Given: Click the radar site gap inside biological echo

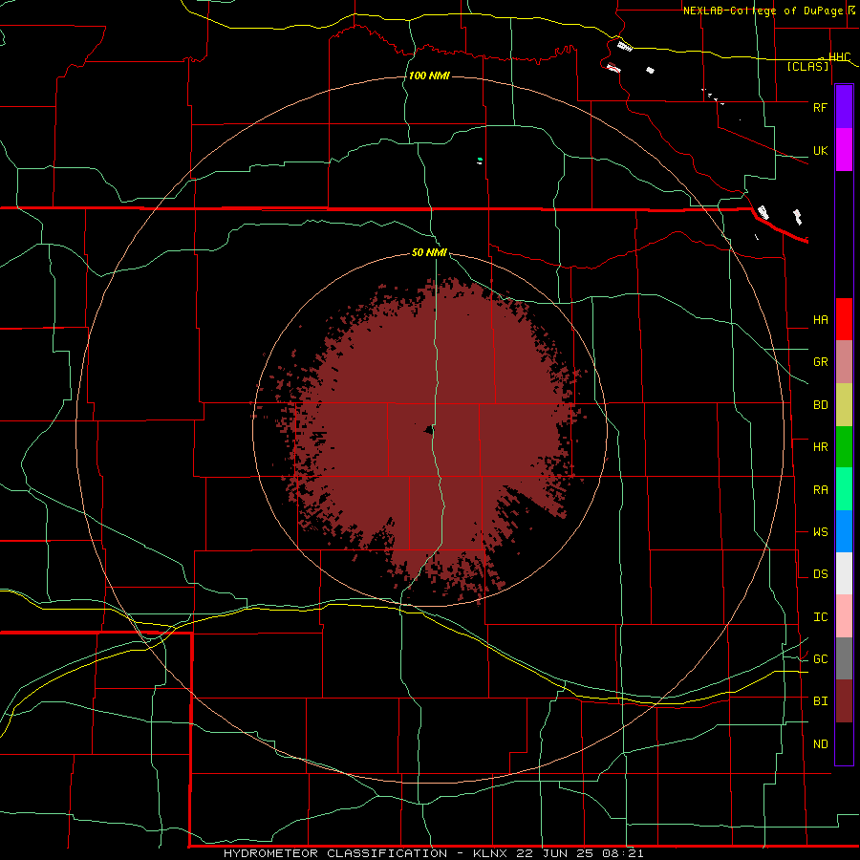Looking at the screenshot, I should point(429,430).
